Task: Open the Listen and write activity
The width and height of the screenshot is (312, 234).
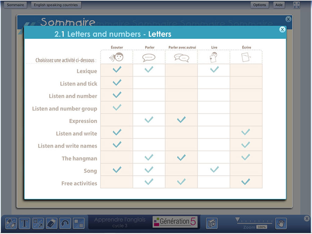Action: coord(76,133)
